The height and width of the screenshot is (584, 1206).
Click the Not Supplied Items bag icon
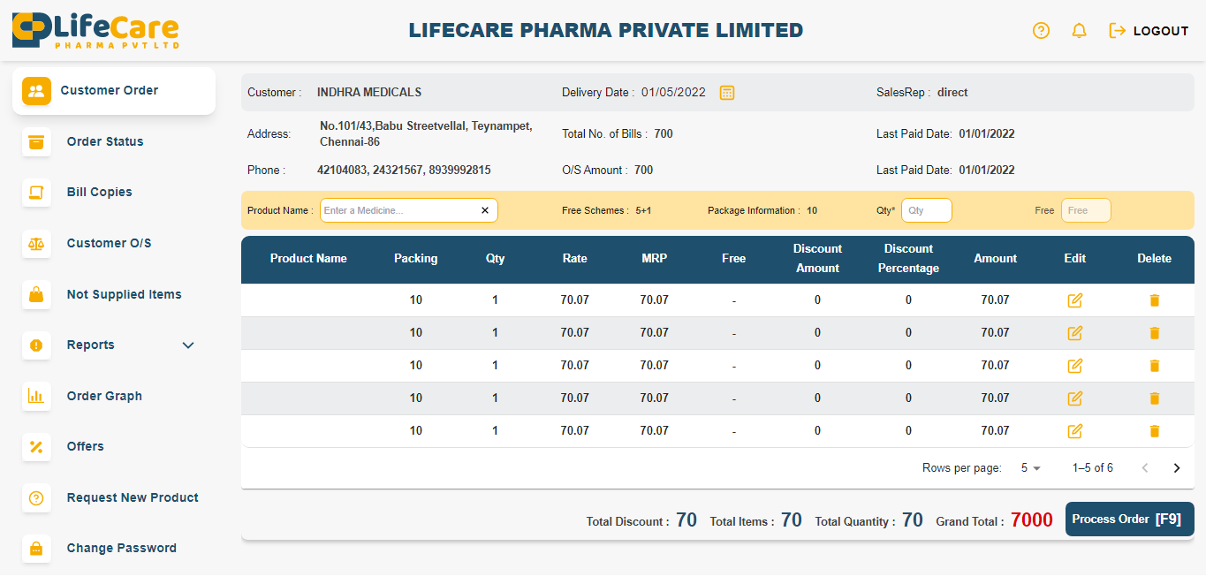pos(36,294)
